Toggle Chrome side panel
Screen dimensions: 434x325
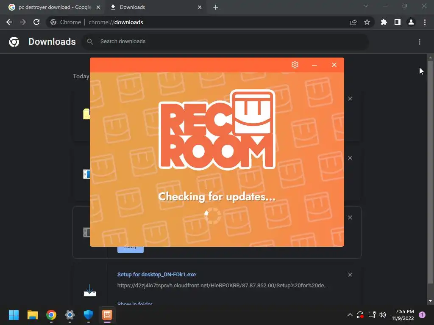tap(398, 22)
